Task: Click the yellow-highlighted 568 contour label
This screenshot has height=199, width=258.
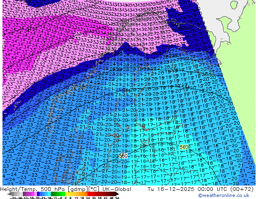Action: [x=184, y=147]
